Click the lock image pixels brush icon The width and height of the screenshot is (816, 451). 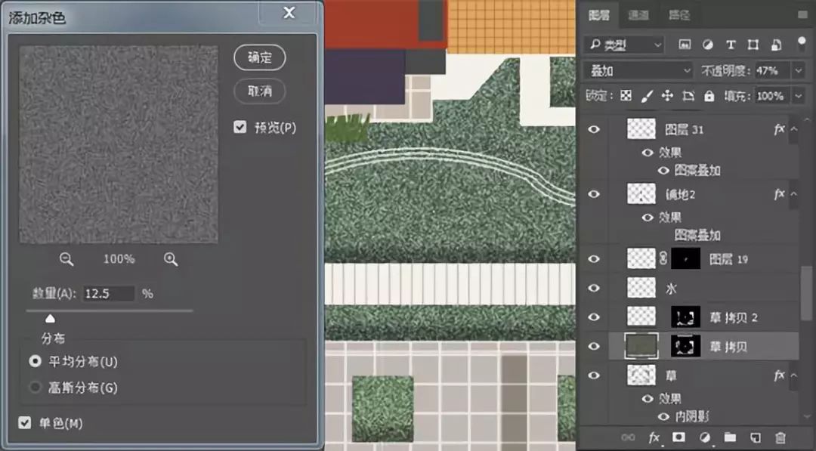pyautogui.click(x=647, y=96)
